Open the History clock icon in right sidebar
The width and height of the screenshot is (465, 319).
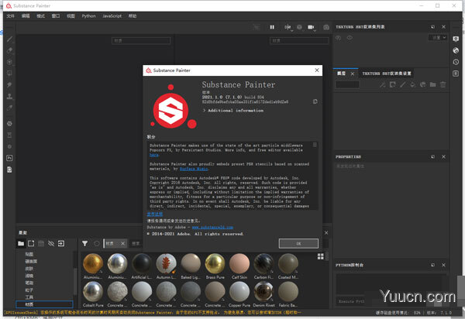pyautogui.click(x=456, y=62)
